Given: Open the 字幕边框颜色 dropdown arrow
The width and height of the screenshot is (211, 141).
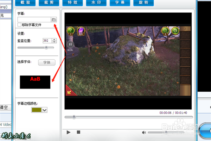Looking at the screenshot, I should point(45,110).
